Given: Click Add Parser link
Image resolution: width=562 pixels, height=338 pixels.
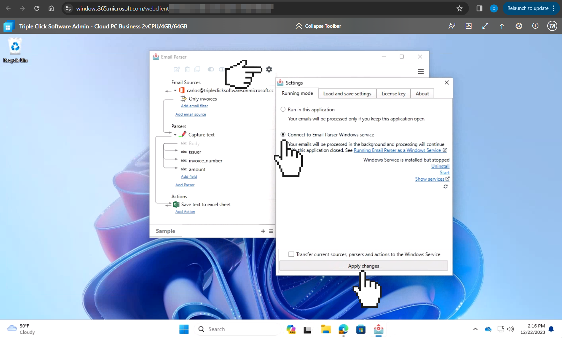Looking at the screenshot, I should coord(185,185).
